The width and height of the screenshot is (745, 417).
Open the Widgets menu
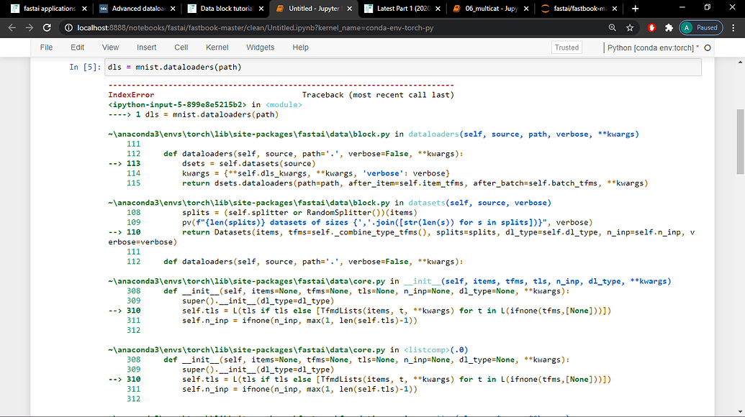(260, 47)
